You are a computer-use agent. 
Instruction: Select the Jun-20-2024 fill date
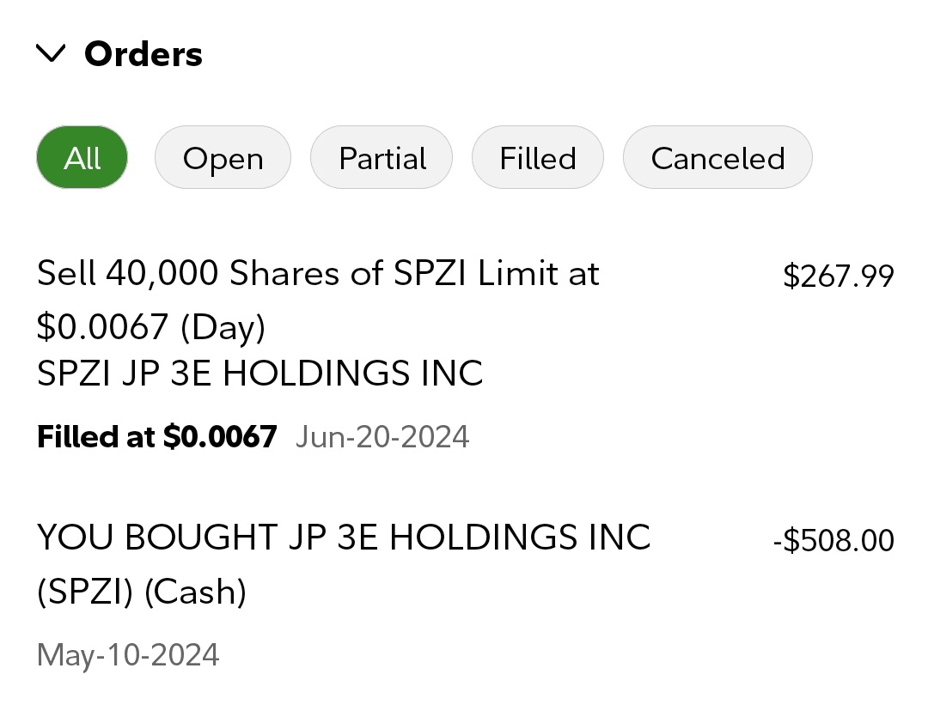point(382,437)
